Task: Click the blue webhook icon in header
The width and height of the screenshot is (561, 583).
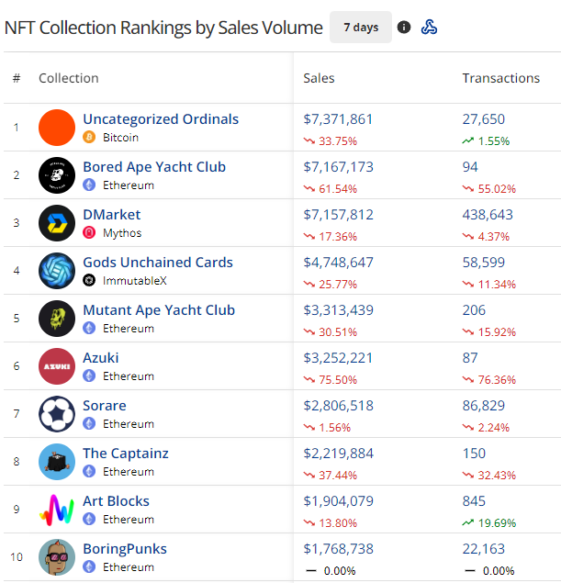Action: [x=429, y=28]
